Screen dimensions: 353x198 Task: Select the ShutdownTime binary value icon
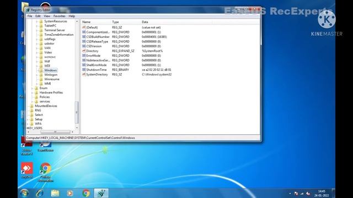tap(84, 70)
